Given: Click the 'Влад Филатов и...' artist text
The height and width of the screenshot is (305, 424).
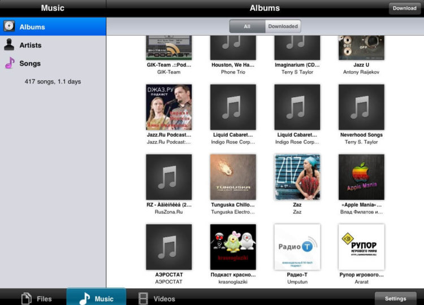Looking at the screenshot, I should point(361,212).
